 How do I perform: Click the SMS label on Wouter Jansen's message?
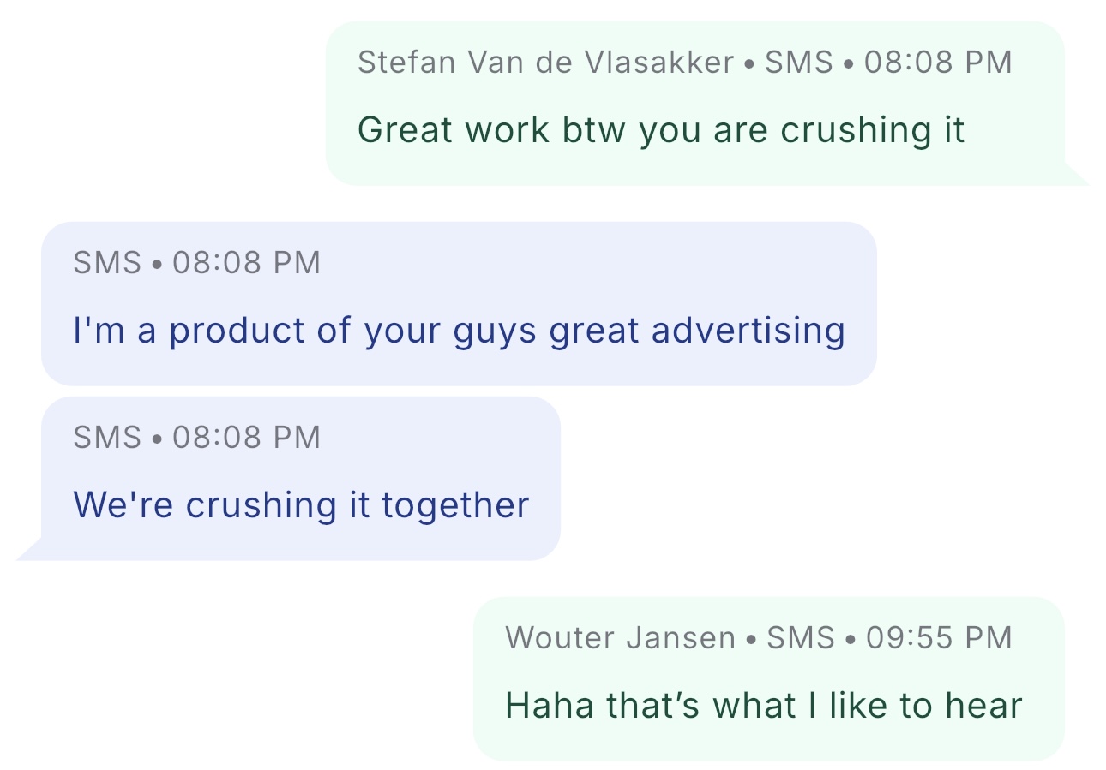[800, 638]
